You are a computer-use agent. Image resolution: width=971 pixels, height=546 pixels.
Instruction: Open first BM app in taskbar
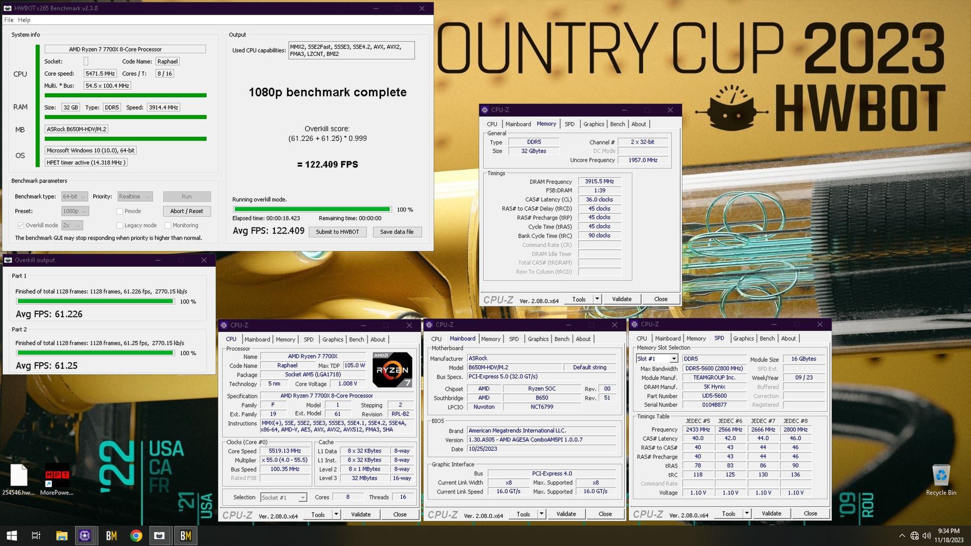coord(111,535)
